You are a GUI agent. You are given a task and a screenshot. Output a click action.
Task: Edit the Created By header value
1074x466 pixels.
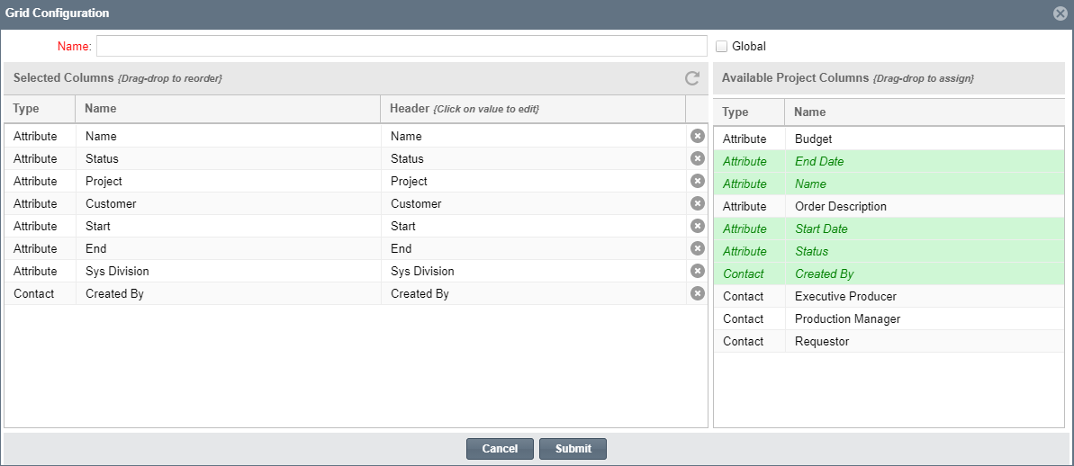click(x=533, y=294)
